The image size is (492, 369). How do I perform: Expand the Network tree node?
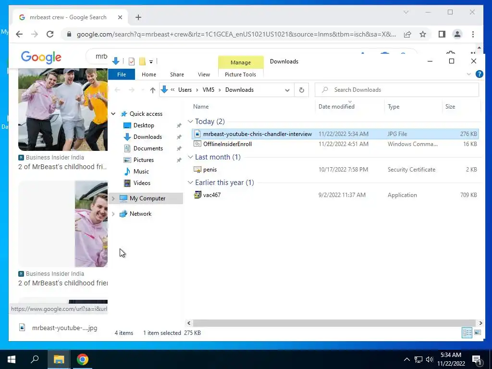click(x=113, y=214)
